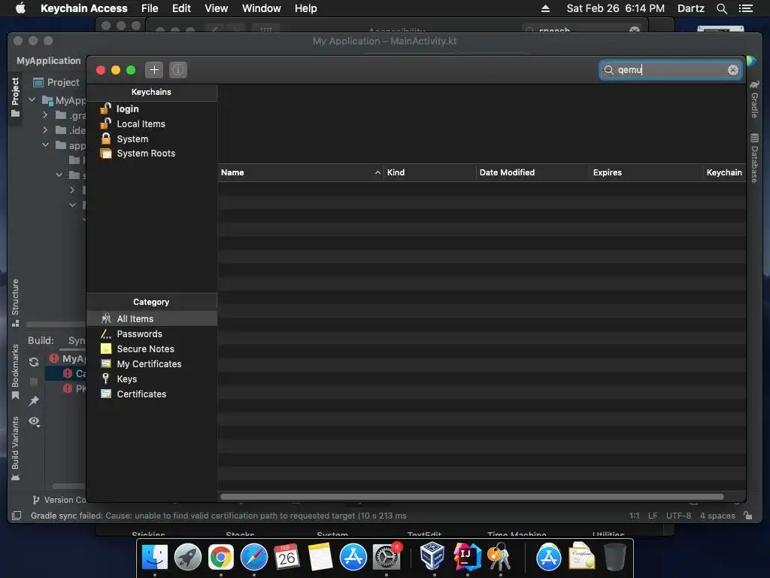This screenshot has width=770, height=578.
Task: Open Structure tool window tab in IDE
Action: point(15,303)
